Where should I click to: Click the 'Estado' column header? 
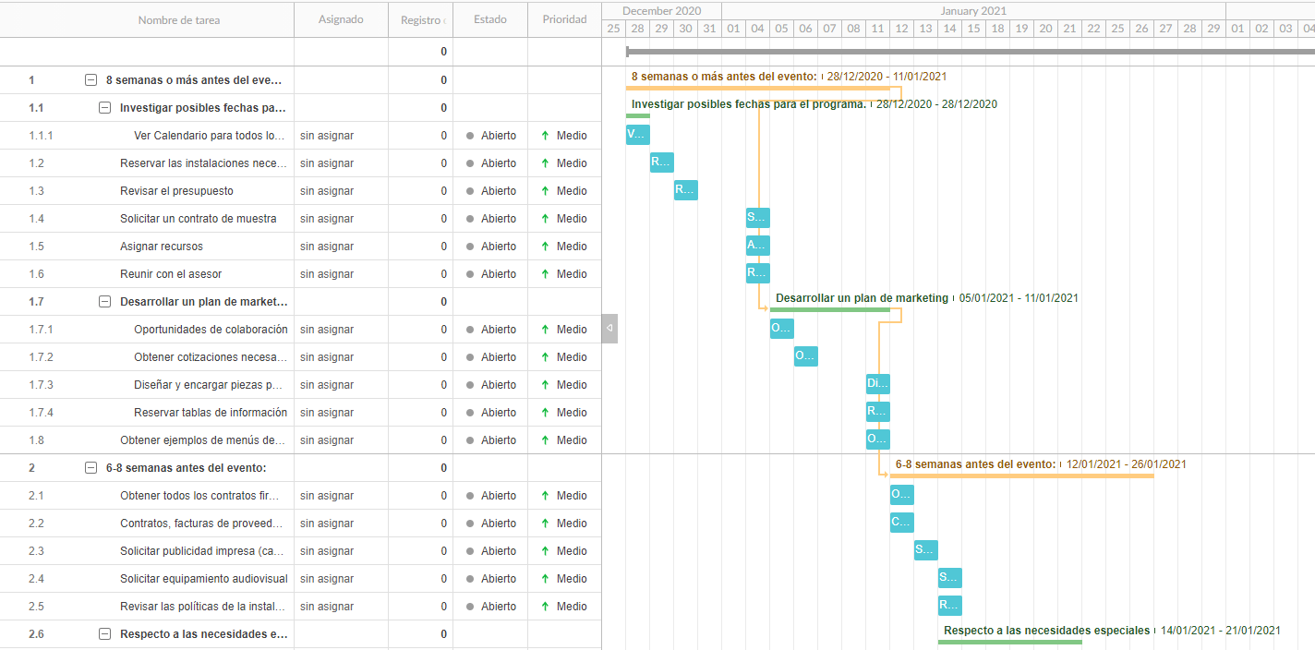pos(490,19)
